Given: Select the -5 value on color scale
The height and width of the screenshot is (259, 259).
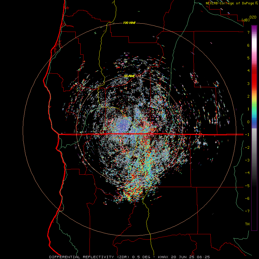Looking at the screenshot, I should click(x=247, y=186).
